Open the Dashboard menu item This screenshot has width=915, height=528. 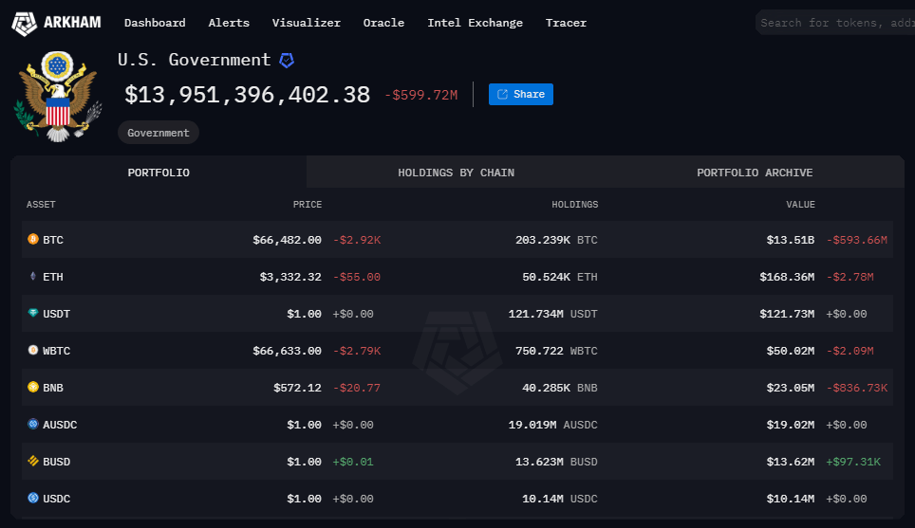155,23
